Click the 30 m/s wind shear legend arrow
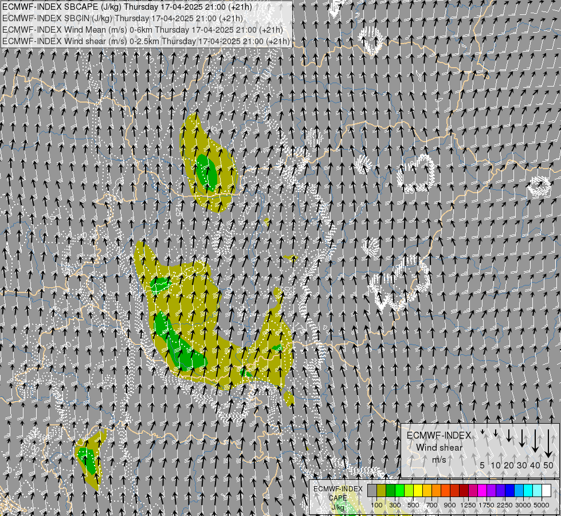 522,438
